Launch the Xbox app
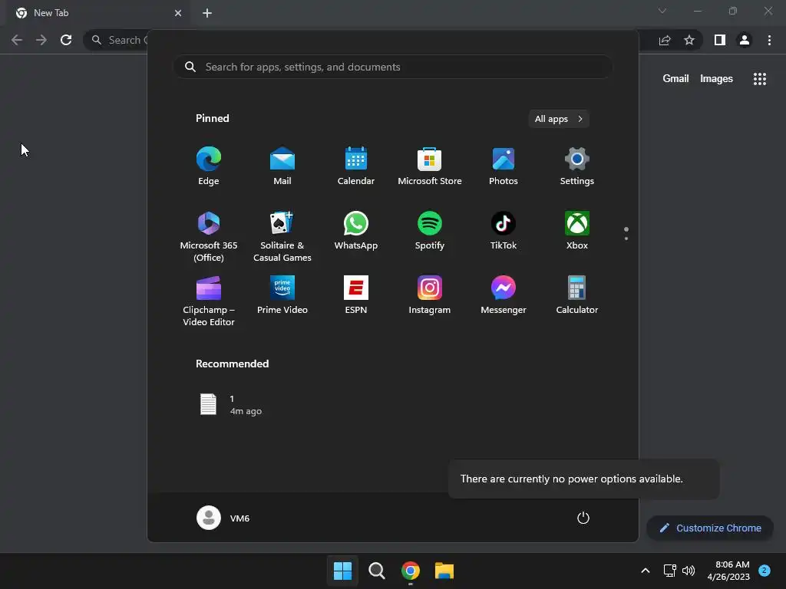Viewport: 786px width, 589px height. coord(577,230)
